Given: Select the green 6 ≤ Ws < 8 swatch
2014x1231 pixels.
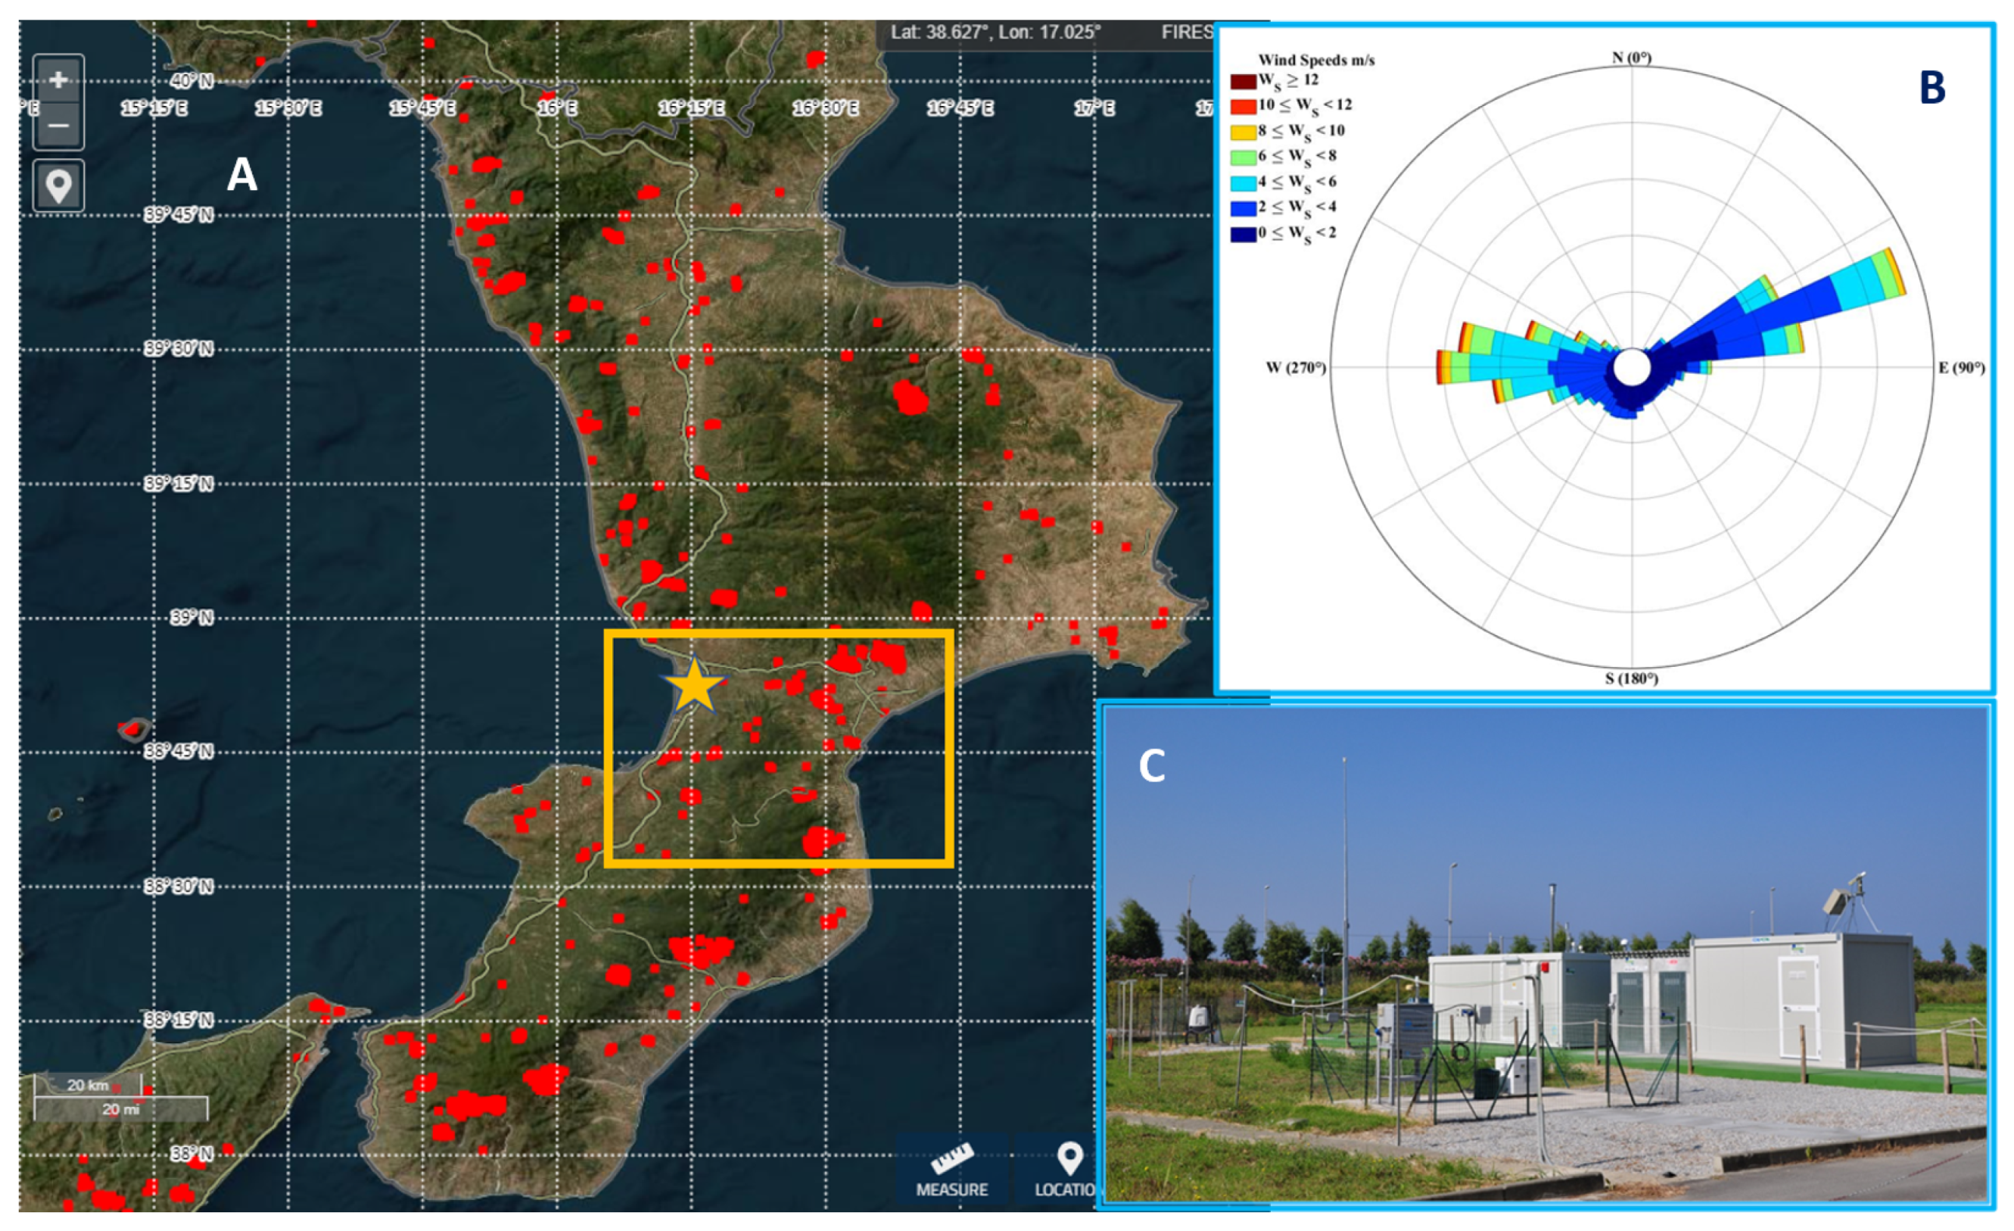Looking at the screenshot, I should click(1242, 158).
